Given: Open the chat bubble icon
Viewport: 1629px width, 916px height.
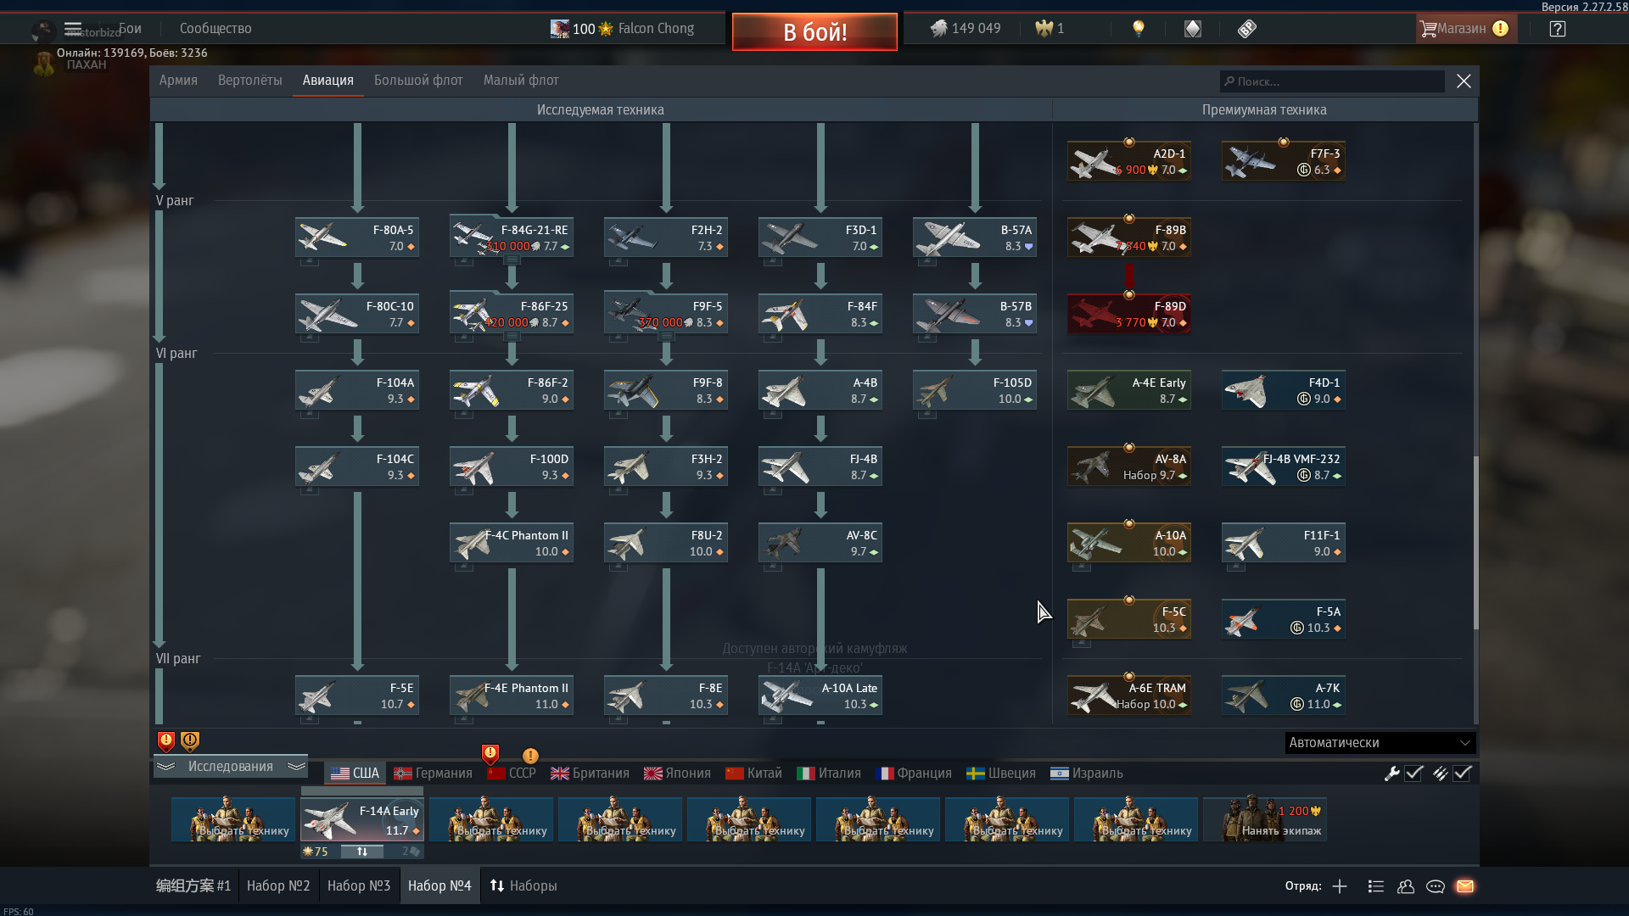Looking at the screenshot, I should click(1436, 885).
